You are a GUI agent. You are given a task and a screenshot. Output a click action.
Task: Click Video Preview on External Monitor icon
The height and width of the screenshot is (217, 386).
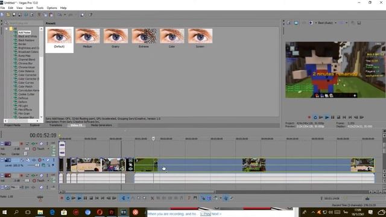pos(296,23)
